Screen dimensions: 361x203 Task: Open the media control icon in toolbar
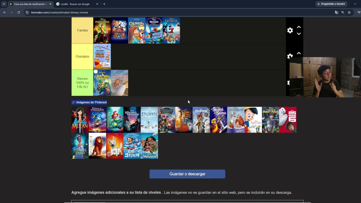(x=359, y=12)
